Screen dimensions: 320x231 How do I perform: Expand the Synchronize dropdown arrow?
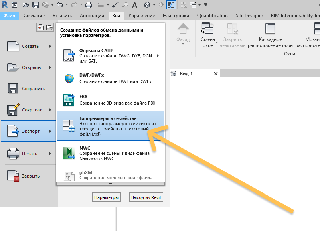(52, 5)
